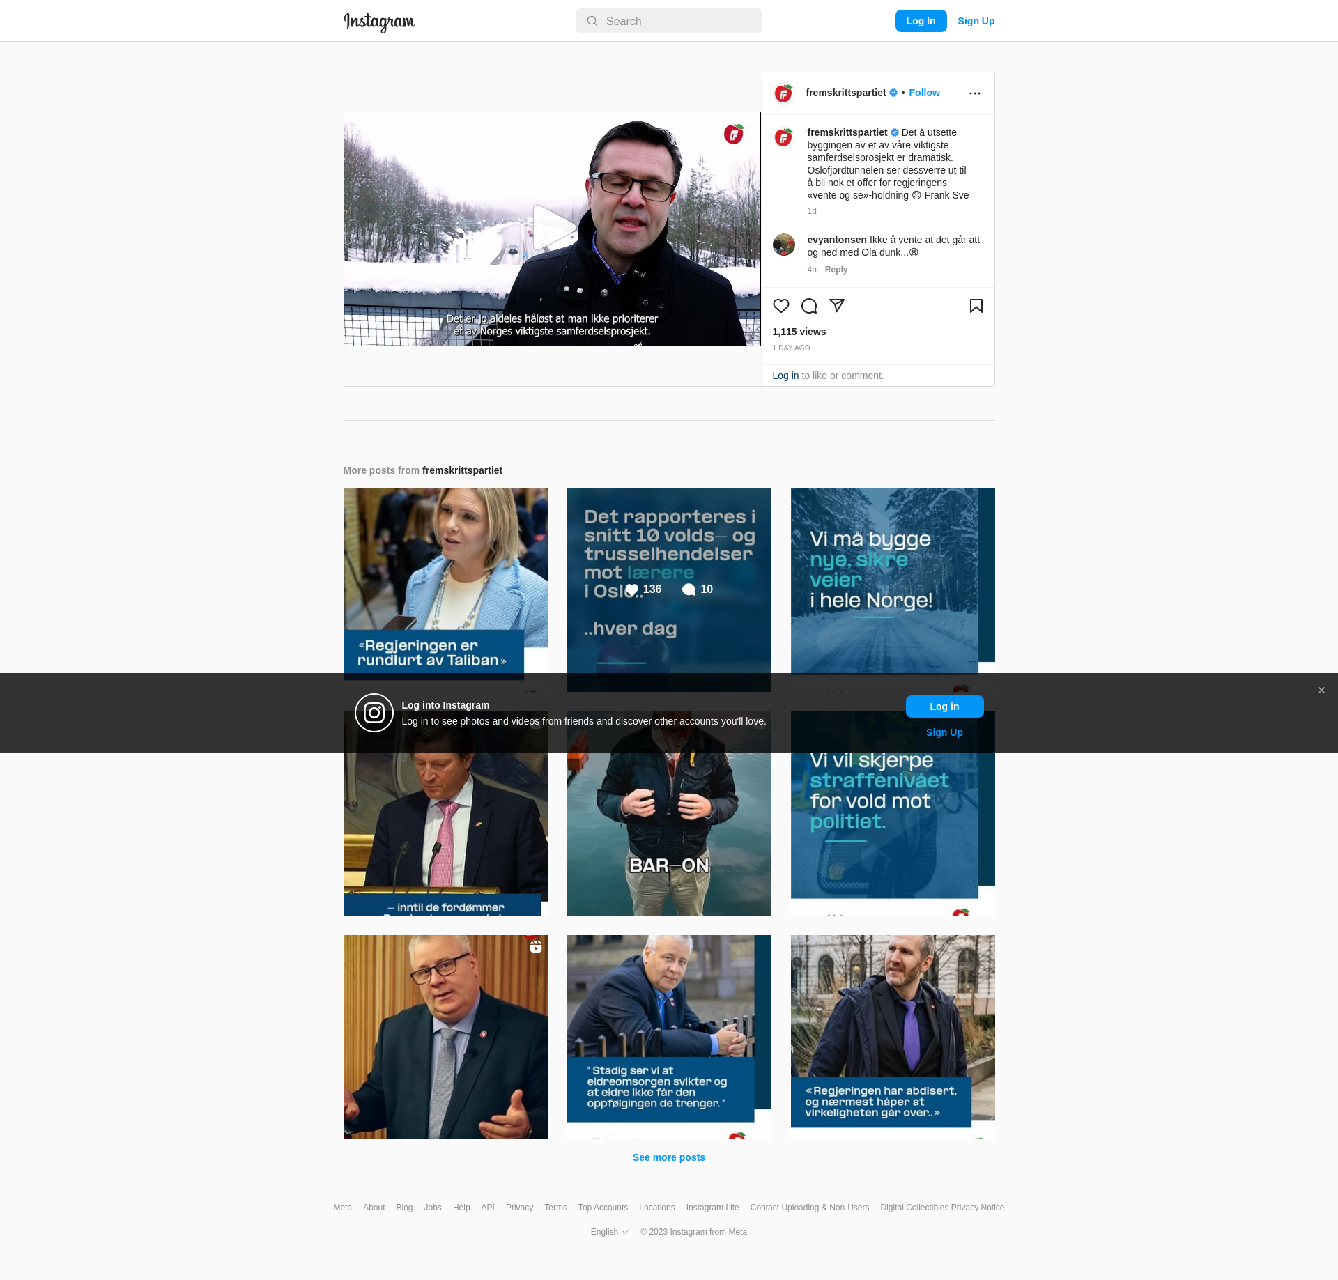Open Privacy footer link
Image resolution: width=1338 pixels, height=1280 pixels.
click(x=519, y=1208)
